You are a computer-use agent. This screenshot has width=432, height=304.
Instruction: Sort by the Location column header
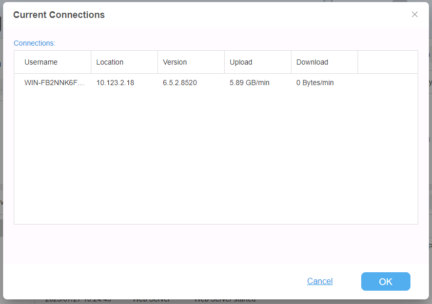point(110,62)
